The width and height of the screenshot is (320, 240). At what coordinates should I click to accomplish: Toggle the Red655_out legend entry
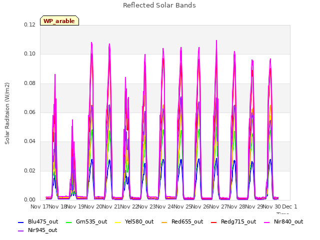(182, 222)
